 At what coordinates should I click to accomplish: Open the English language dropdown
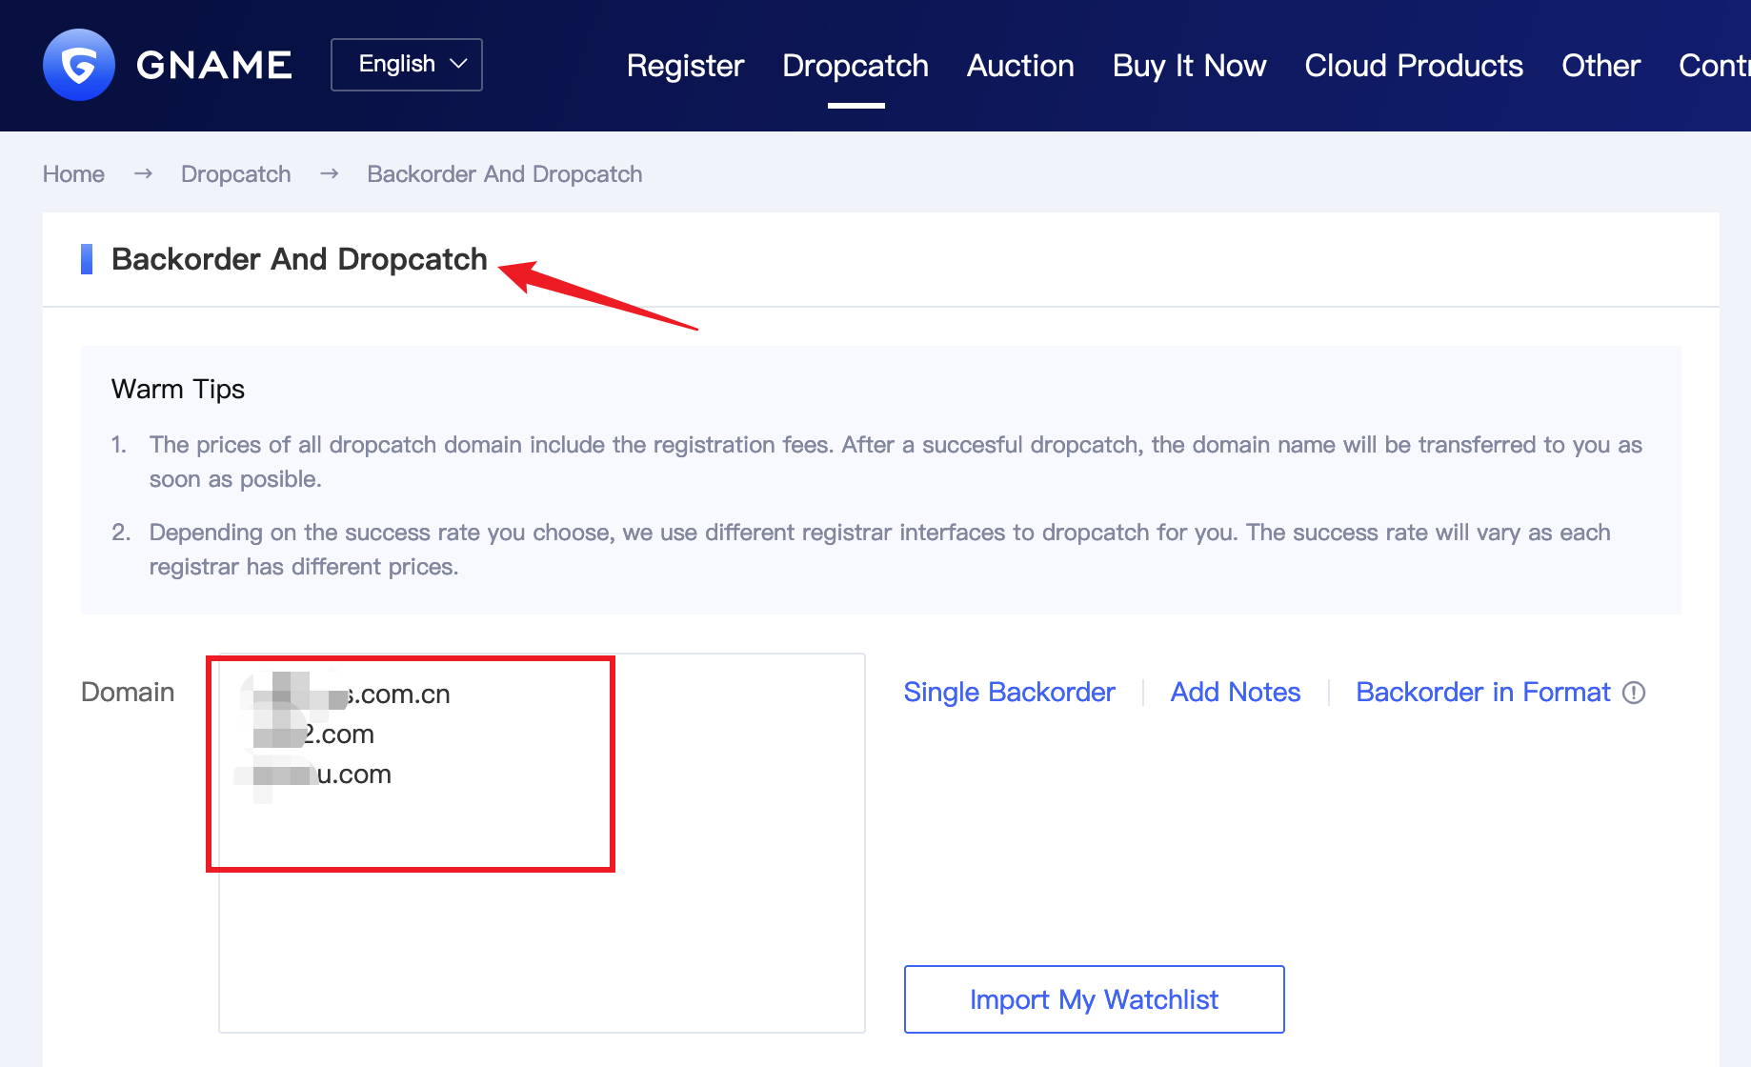407,65
